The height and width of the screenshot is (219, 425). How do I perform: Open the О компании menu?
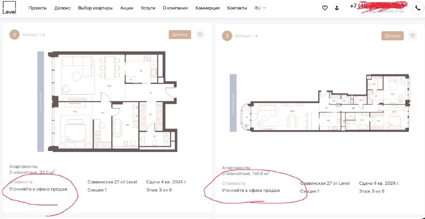click(x=175, y=8)
